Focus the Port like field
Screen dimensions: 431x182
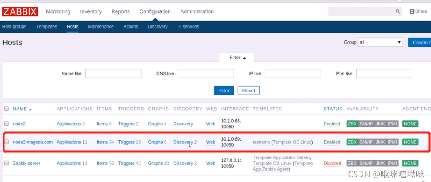[384, 73]
